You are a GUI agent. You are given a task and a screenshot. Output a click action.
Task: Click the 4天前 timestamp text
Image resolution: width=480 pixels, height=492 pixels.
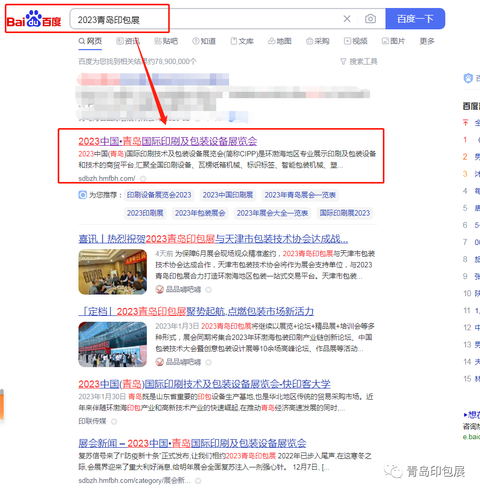pyautogui.click(x=164, y=253)
